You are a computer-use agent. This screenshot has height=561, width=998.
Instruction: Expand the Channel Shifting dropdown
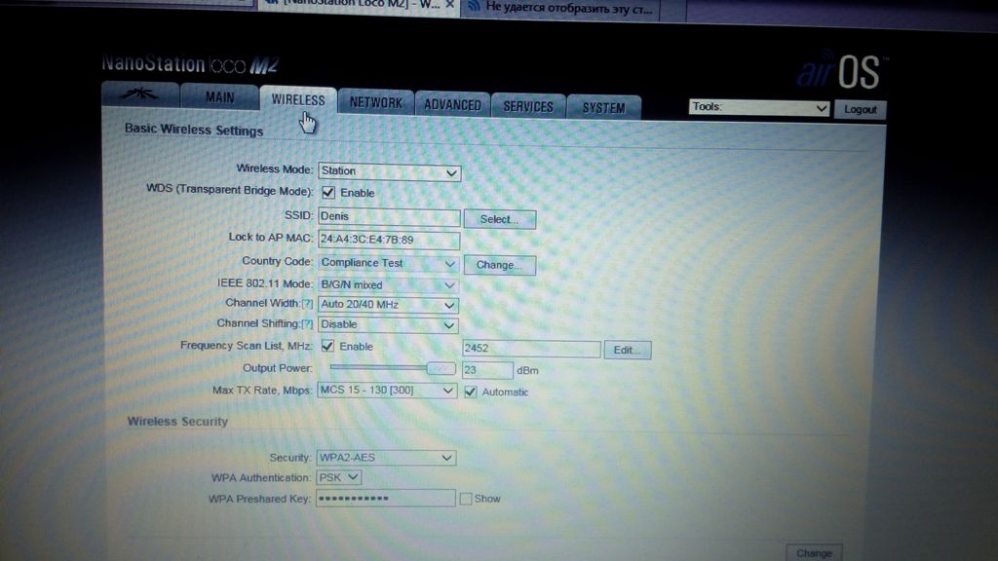coord(388,324)
